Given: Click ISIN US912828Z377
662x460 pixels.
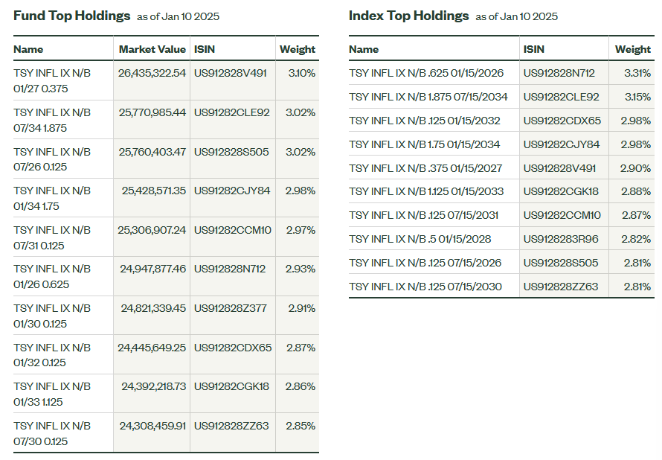Looking at the screenshot, I should (x=230, y=308).
